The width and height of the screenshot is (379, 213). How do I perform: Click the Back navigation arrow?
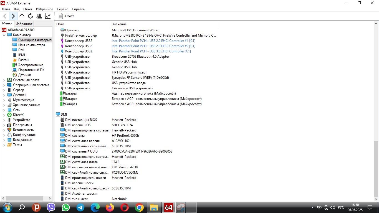5,16
